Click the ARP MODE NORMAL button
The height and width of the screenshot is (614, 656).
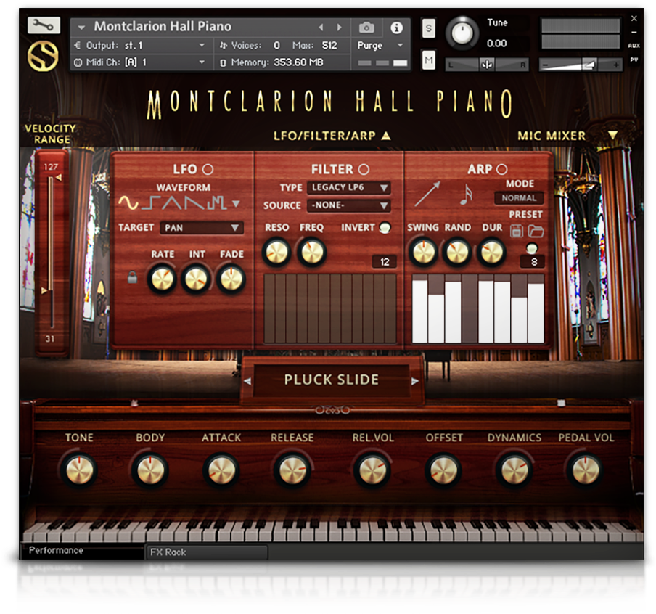(519, 198)
